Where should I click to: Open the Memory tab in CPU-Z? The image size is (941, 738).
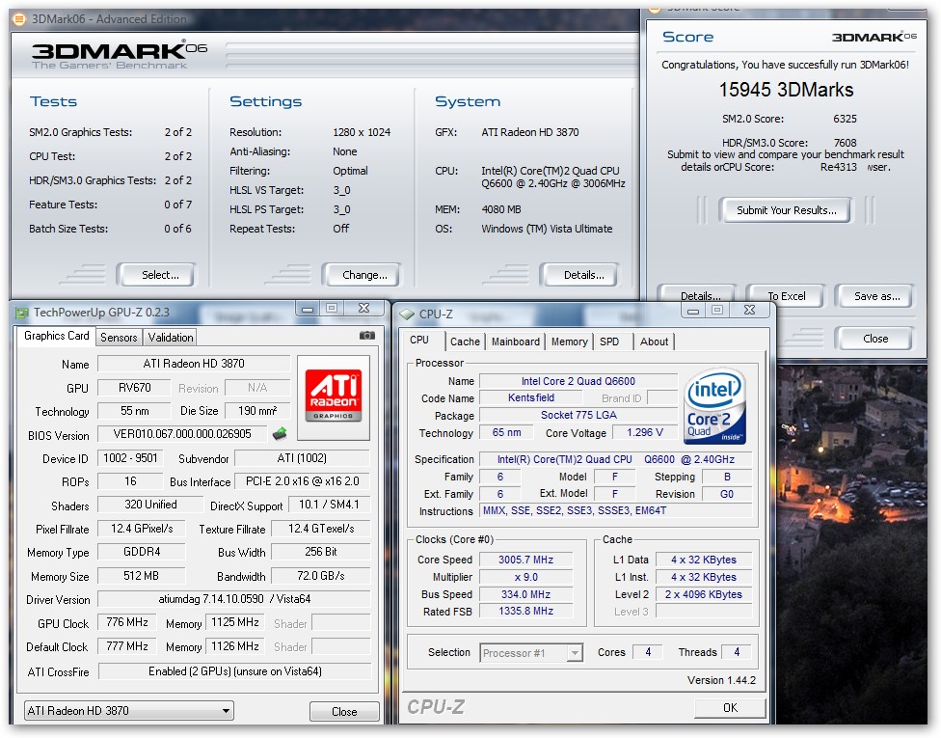click(x=569, y=342)
